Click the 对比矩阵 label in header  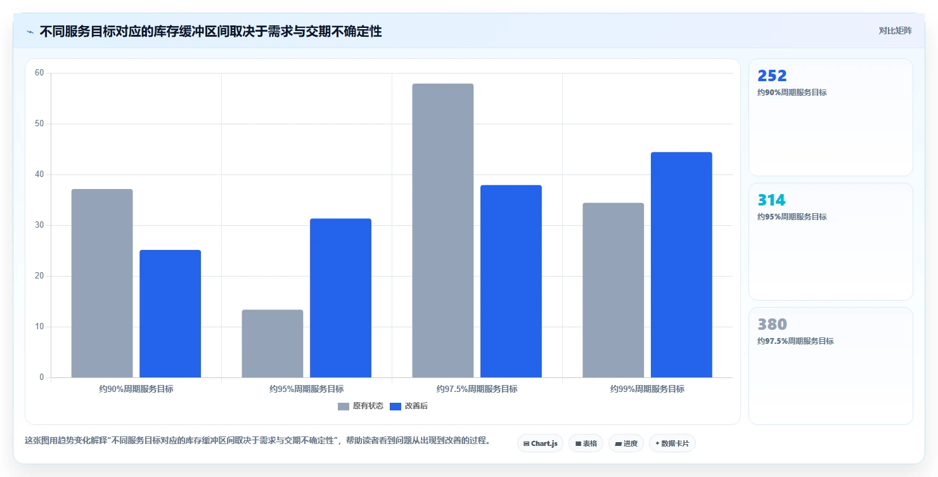895,30
